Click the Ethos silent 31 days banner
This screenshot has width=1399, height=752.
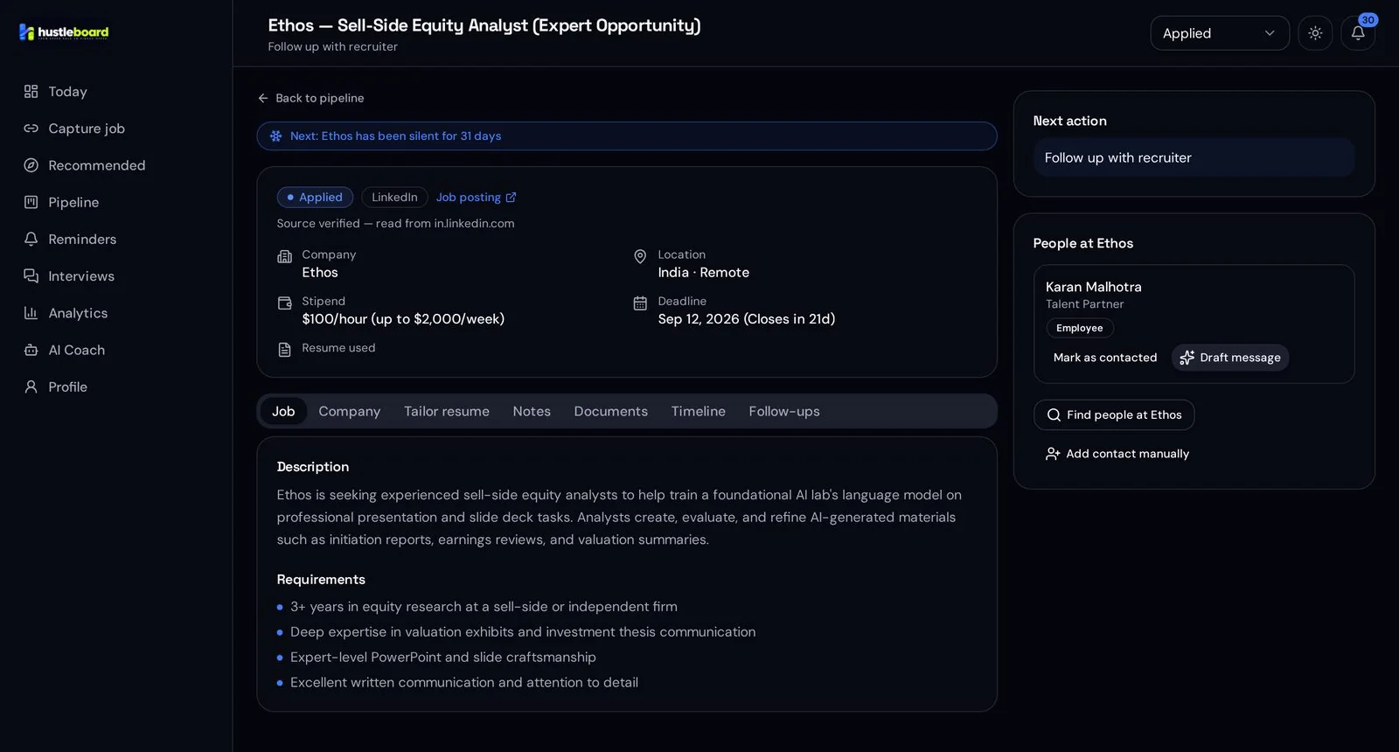(627, 136)
